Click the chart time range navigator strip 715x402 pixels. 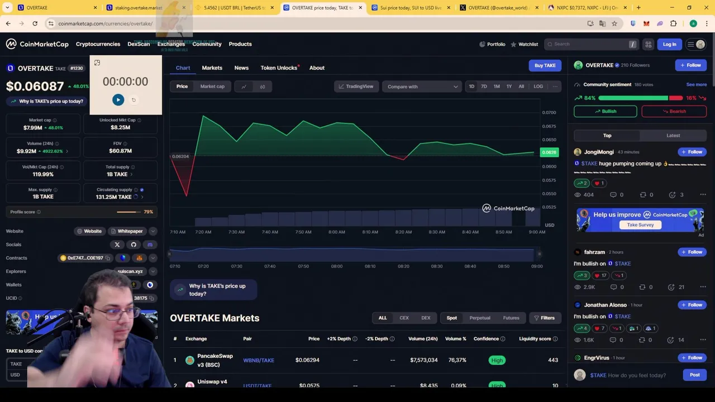click(354, 255)
